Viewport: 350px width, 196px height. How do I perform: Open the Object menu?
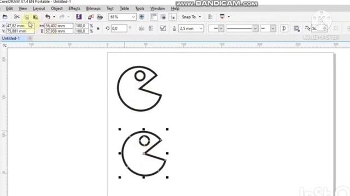(x=57, y=9)
